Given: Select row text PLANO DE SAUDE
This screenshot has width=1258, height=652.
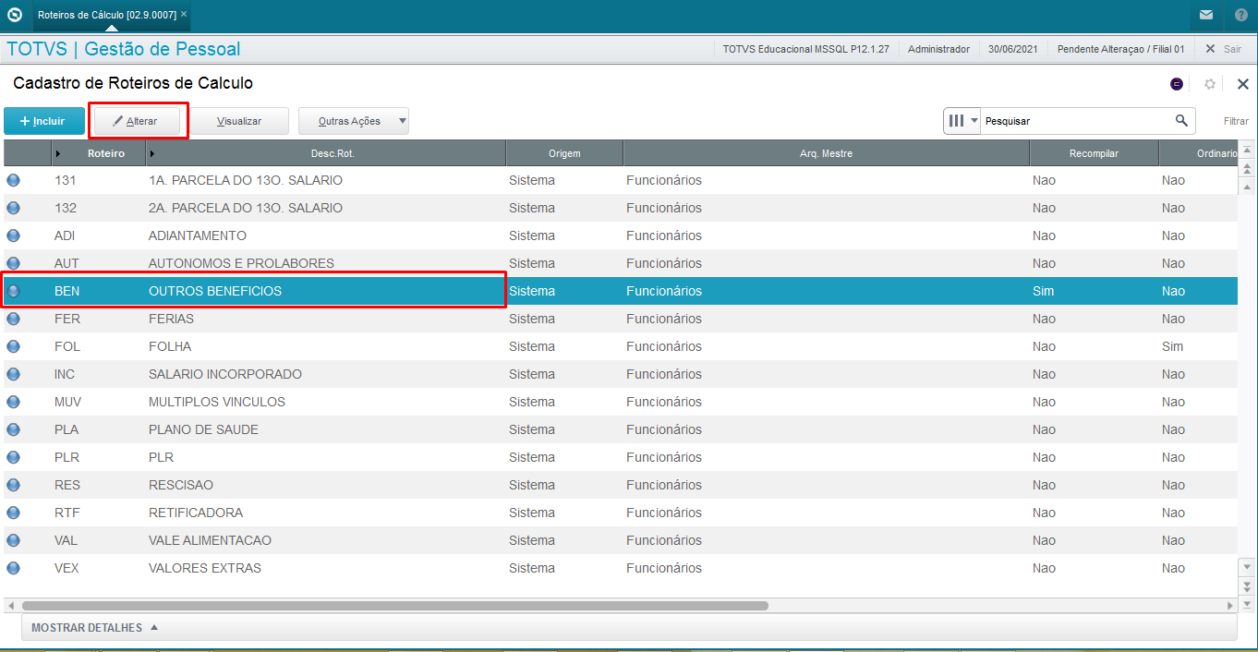Looking at the screenshot, I should (203, 429).
